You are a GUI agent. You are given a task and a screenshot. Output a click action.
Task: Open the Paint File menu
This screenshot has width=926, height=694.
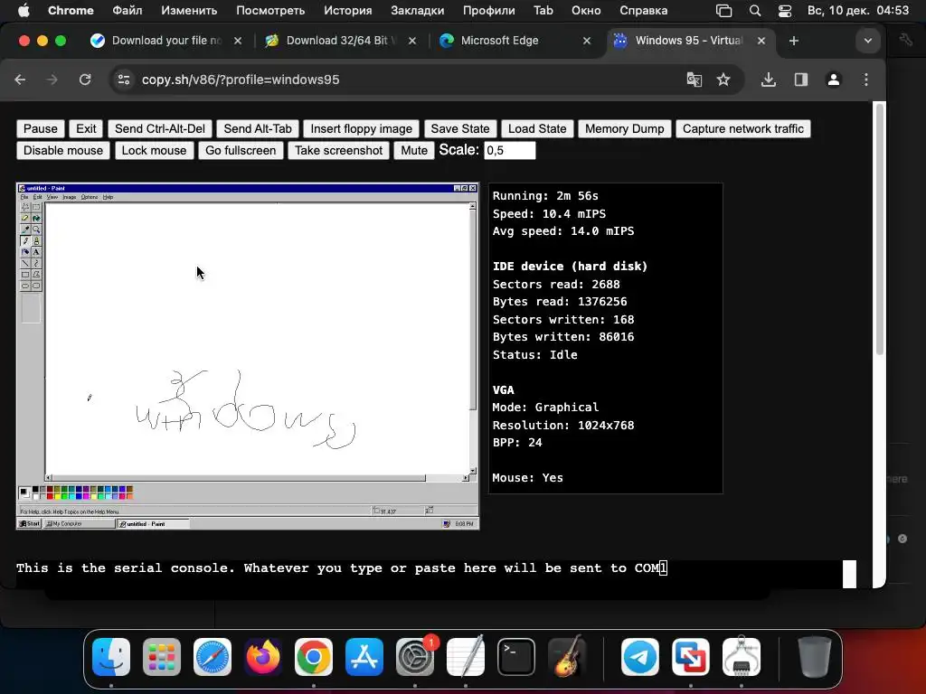24,197
